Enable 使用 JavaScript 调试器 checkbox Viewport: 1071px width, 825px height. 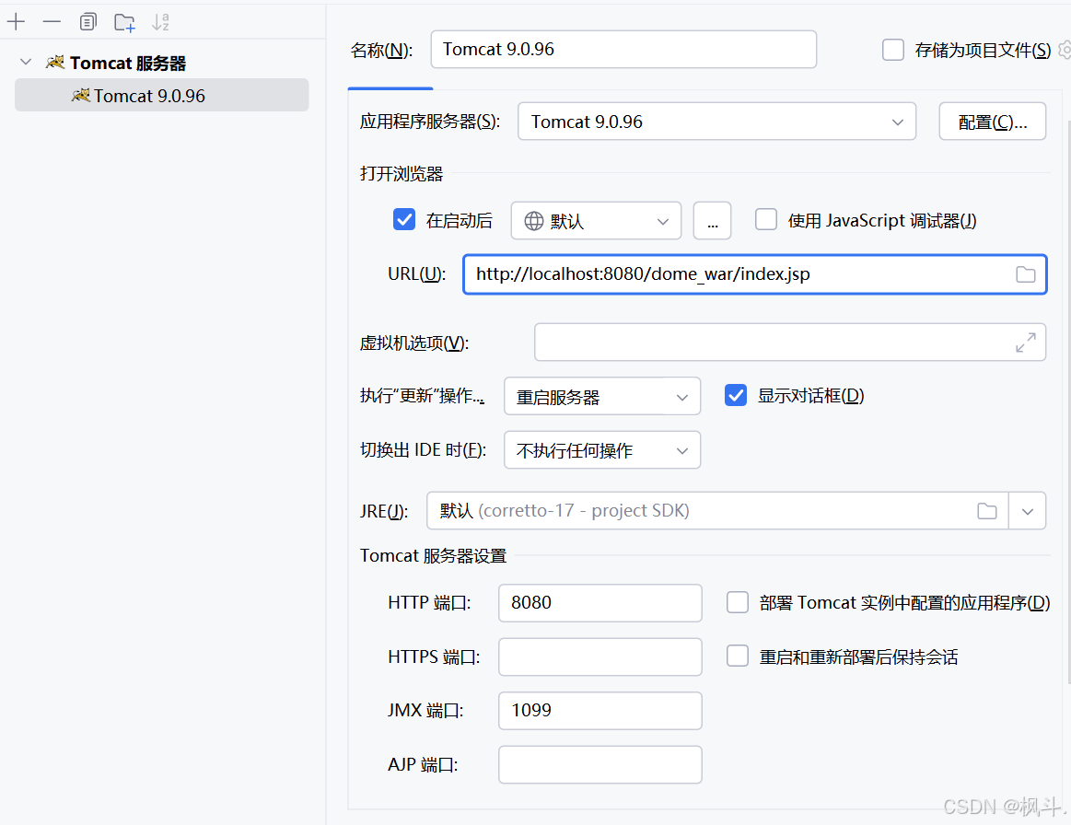point(765,220)
